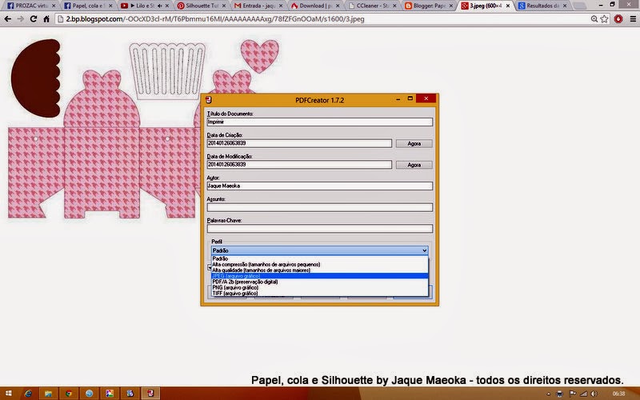Click Agora next to Data de Criação
The height and width of the screenshot is (400, 640).
coord(414,143)
